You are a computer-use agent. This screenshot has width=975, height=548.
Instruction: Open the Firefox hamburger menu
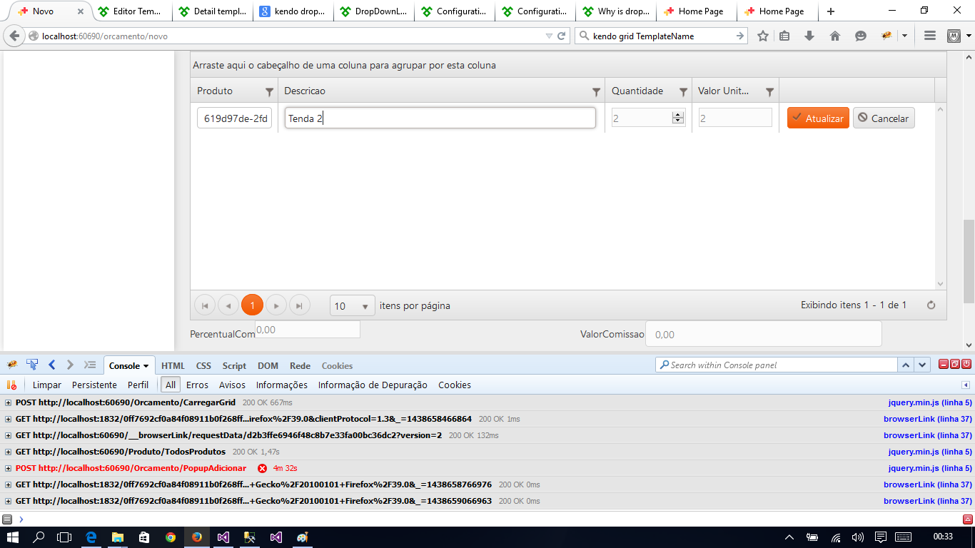930,36
